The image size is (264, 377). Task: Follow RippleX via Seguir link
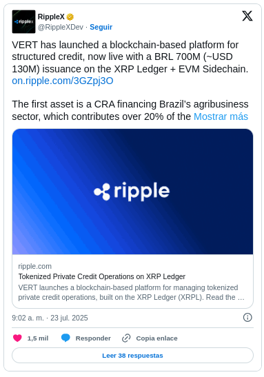101,27
